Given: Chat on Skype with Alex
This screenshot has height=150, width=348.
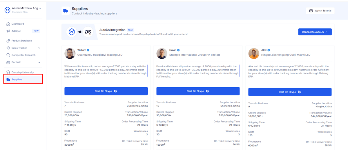Looking at the screenshot, I should (290, 92).
